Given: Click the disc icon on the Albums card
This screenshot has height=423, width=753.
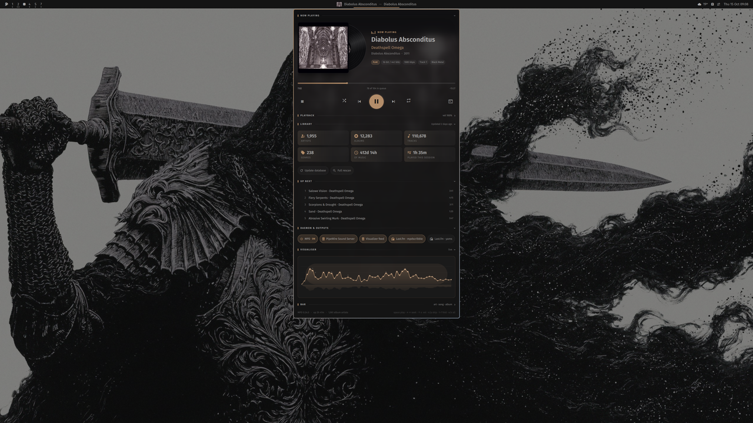Looking at the screenshot, I should click(x=356, y=136).
